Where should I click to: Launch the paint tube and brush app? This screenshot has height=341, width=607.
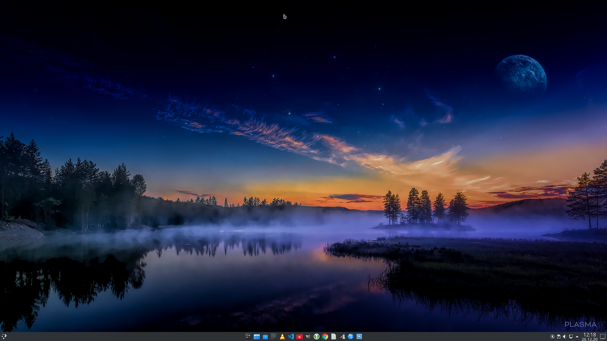[342, 336]
